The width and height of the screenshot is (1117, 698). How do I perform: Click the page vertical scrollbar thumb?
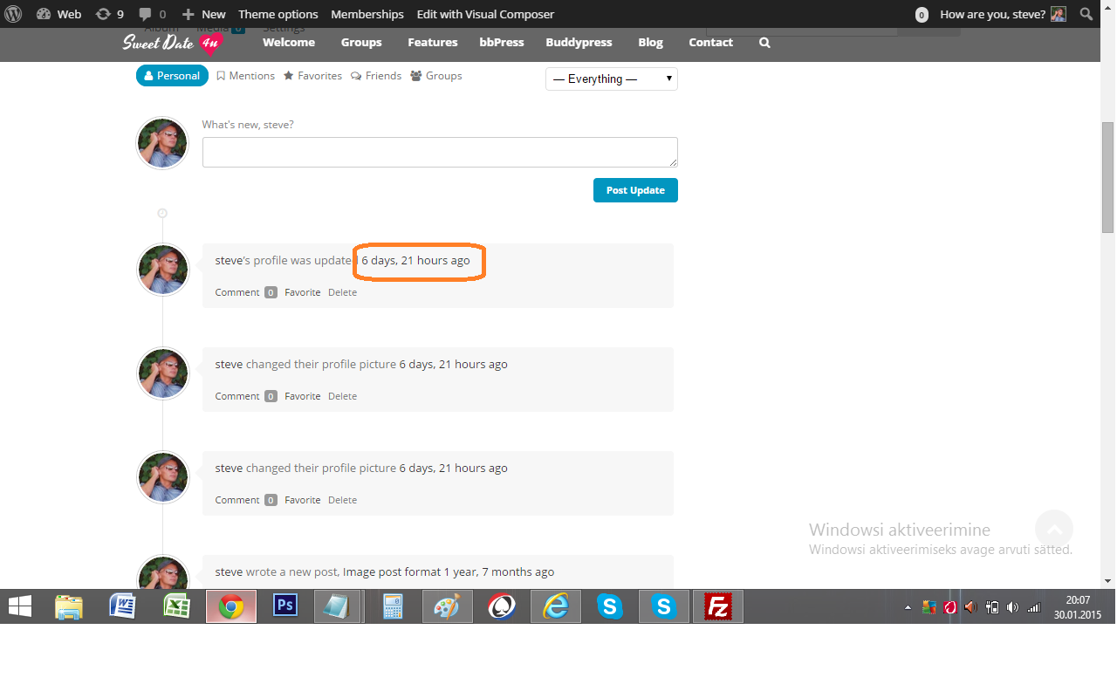pyautogui.click(x=1107, y=177)
